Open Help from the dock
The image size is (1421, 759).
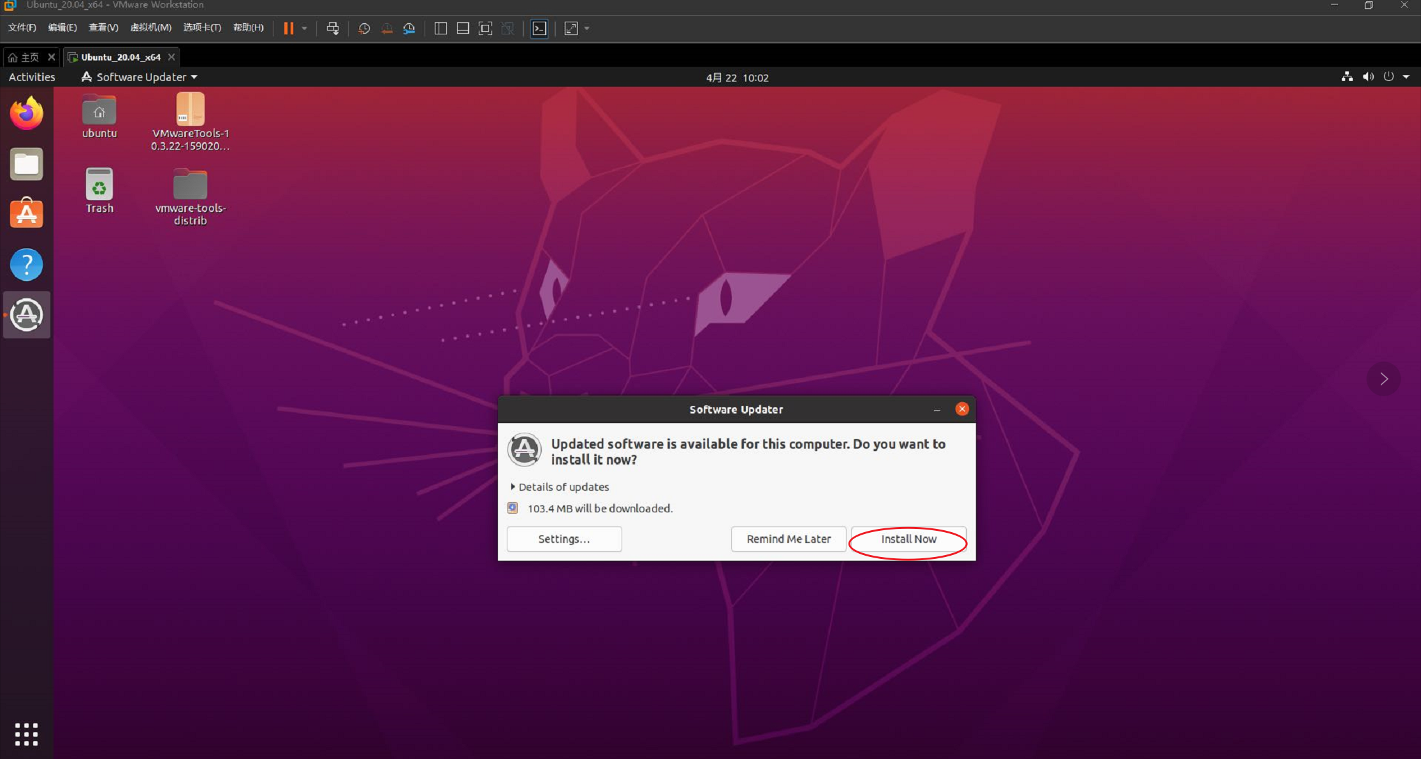point(26,264)
